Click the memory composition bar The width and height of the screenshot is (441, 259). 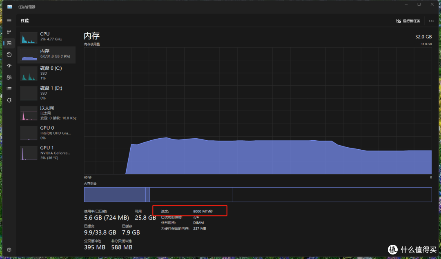pos(258,195)
